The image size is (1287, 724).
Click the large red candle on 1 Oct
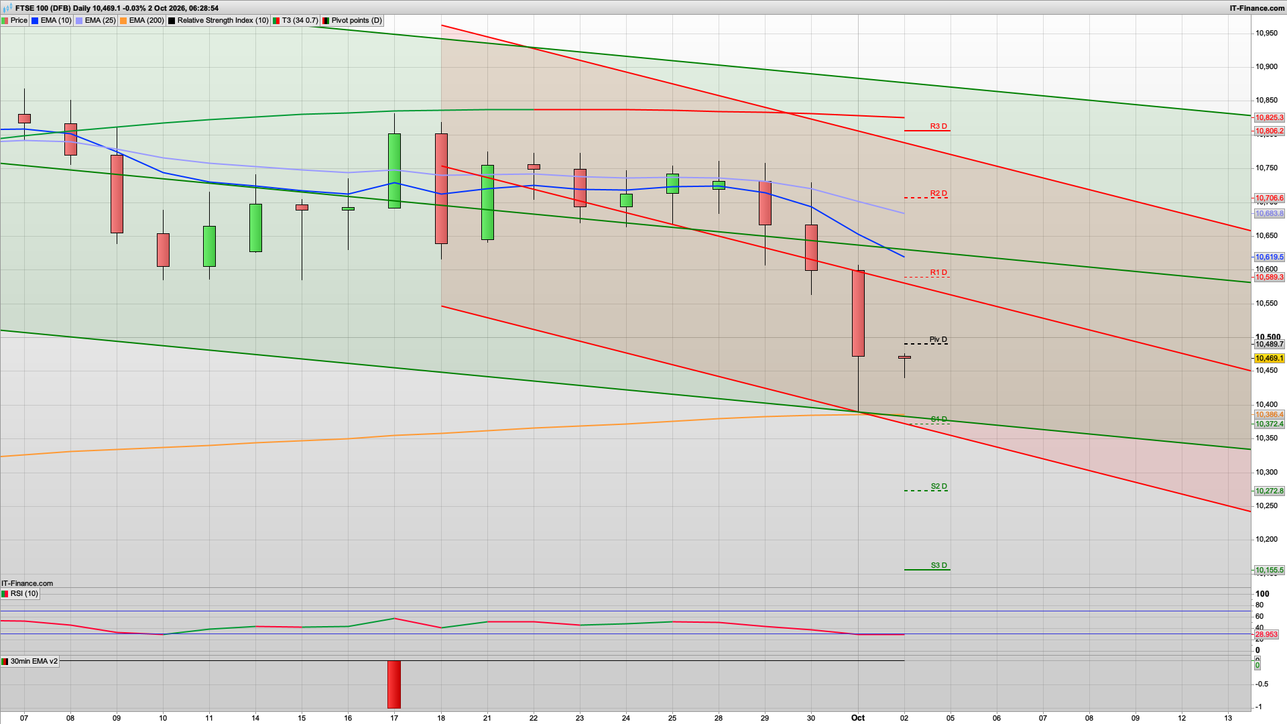tap(858, 313)
